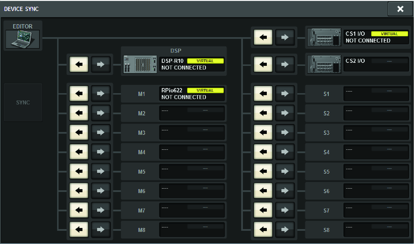Click the CS2 I/O device image
Screen dimensions: 414x244
click(x=324, y=64)
